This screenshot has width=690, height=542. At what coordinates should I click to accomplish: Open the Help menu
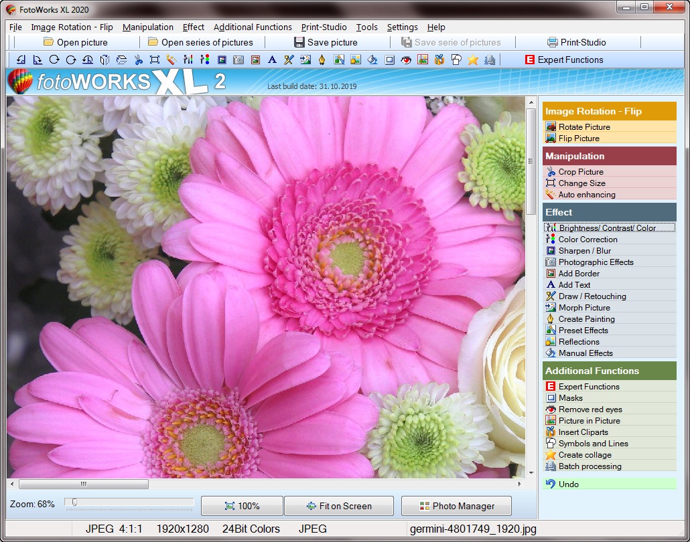coord(436,27)
